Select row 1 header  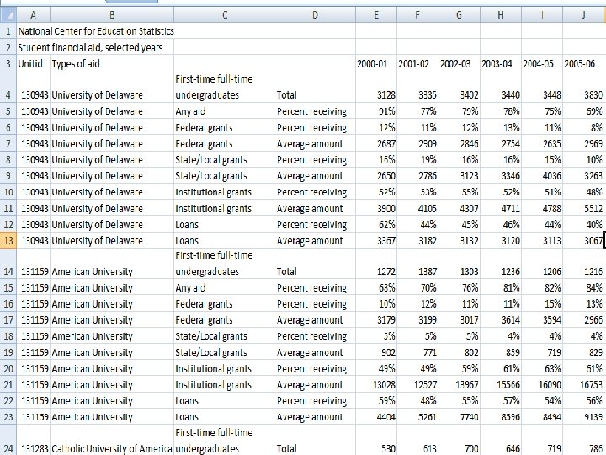[8, 31]
